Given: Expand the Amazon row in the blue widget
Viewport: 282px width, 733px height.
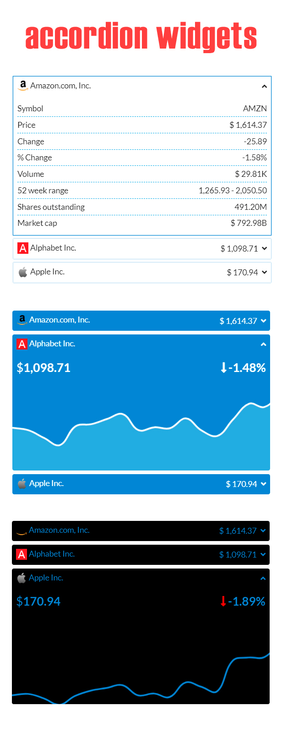Looking at the screenshot, I should point(263,321).
